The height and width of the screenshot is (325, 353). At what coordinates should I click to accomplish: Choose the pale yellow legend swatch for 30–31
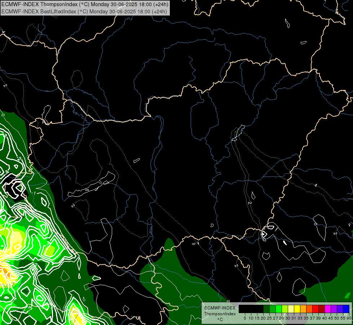point(291,309)
